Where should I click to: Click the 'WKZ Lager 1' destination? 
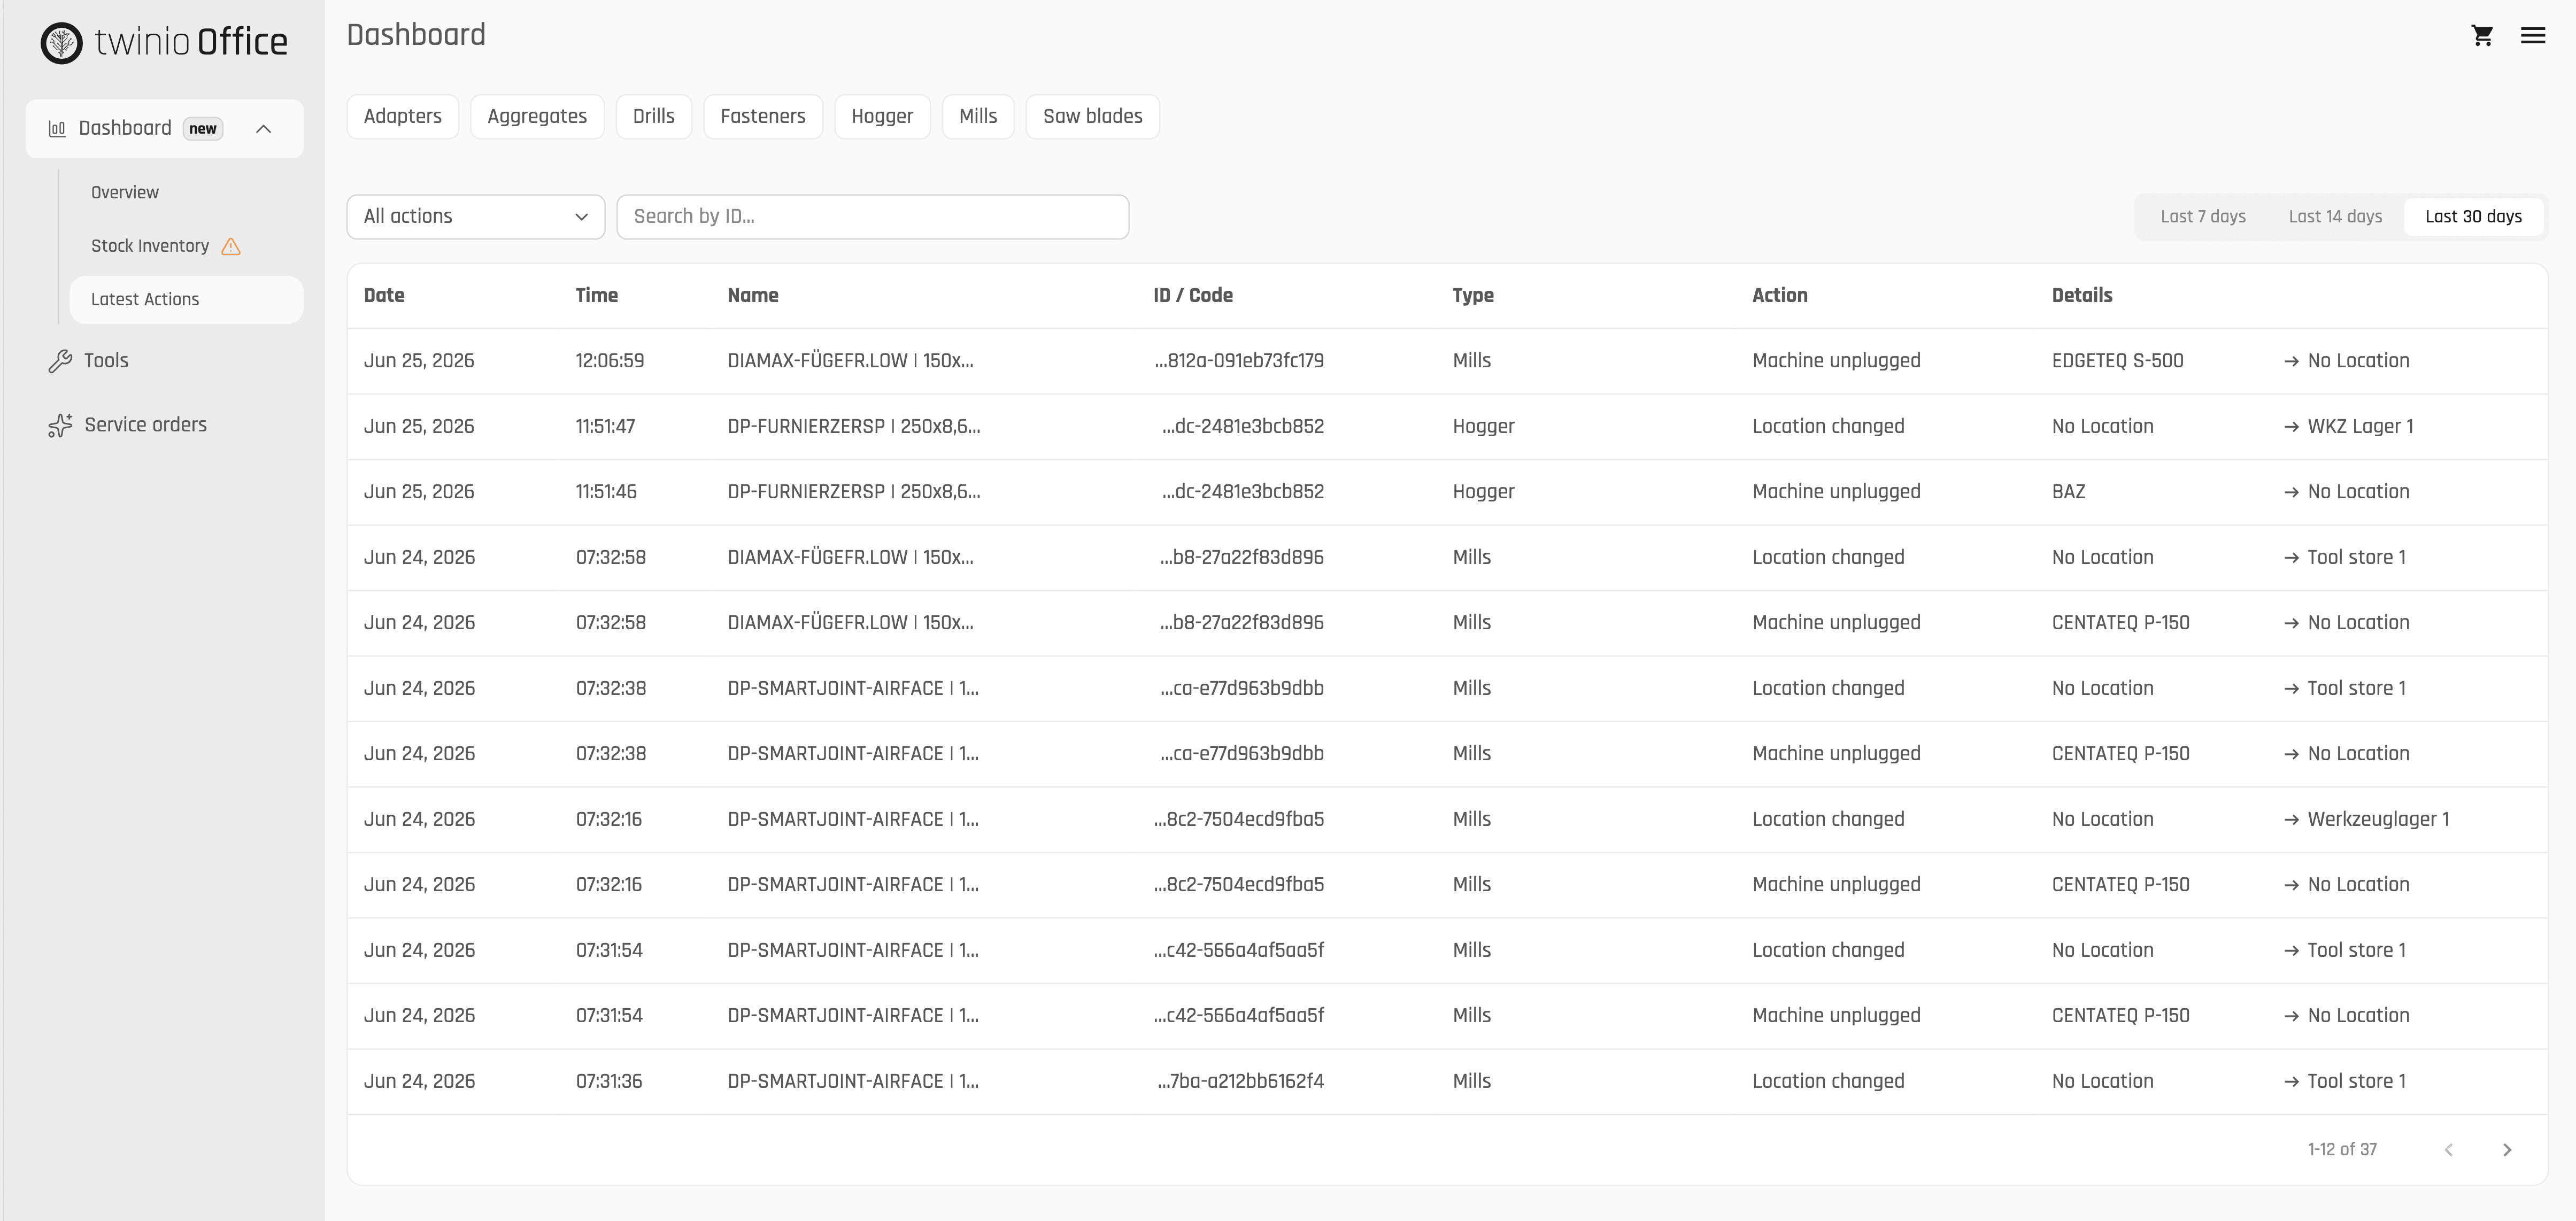point(2360,427)
